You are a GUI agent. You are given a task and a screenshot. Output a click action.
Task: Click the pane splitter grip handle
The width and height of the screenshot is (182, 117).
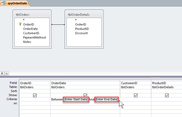156,77
